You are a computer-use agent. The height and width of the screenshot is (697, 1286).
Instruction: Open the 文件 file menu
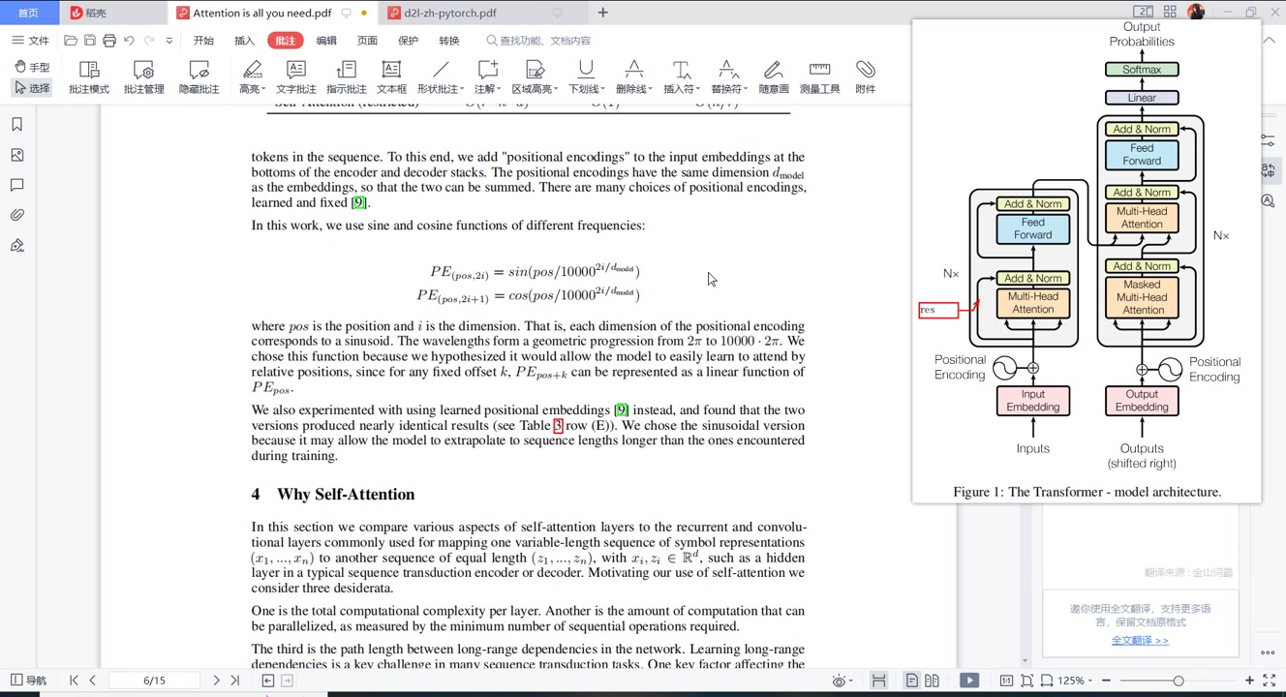(30, 41)
